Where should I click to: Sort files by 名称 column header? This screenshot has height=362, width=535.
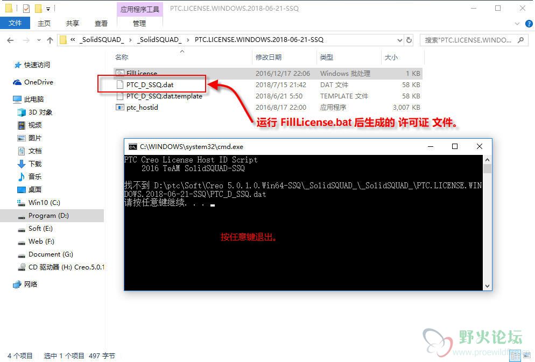[x=122, y=57]
